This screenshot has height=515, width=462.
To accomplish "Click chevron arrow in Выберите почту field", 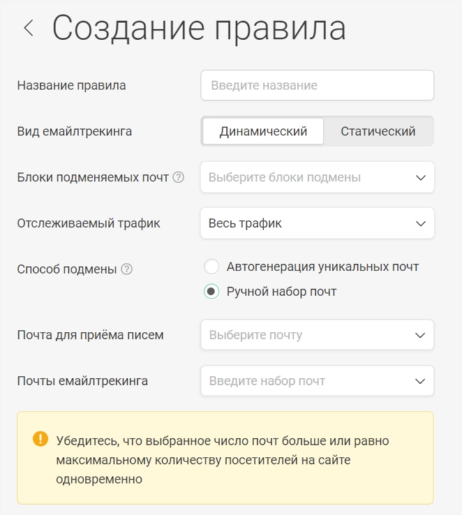I will (x=420, y=335).
